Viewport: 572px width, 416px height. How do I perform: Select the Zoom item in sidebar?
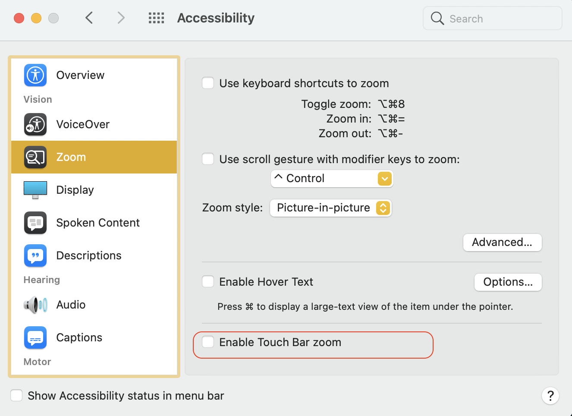coord(94,157)
